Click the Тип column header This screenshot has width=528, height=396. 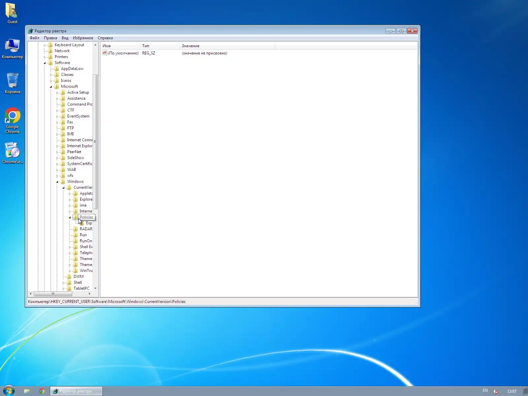[160, 46]
